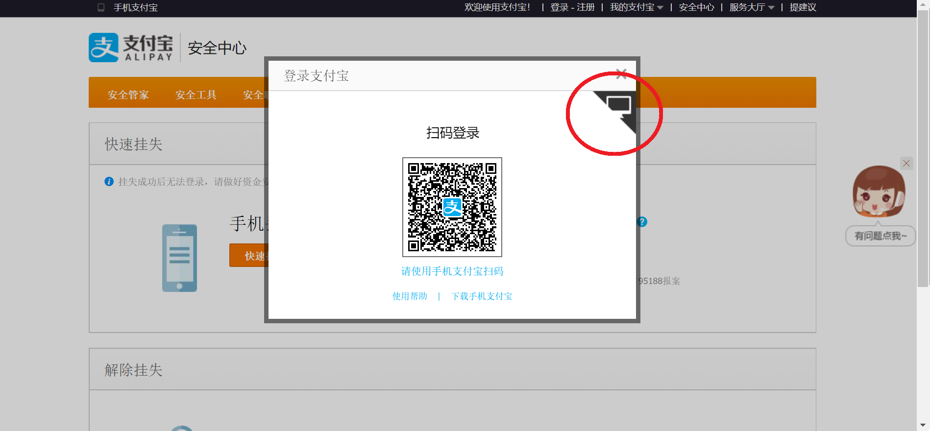Click the 提建议 link
Image resolution: width=930 pixels, height=431 pixels.
[803, 7]
